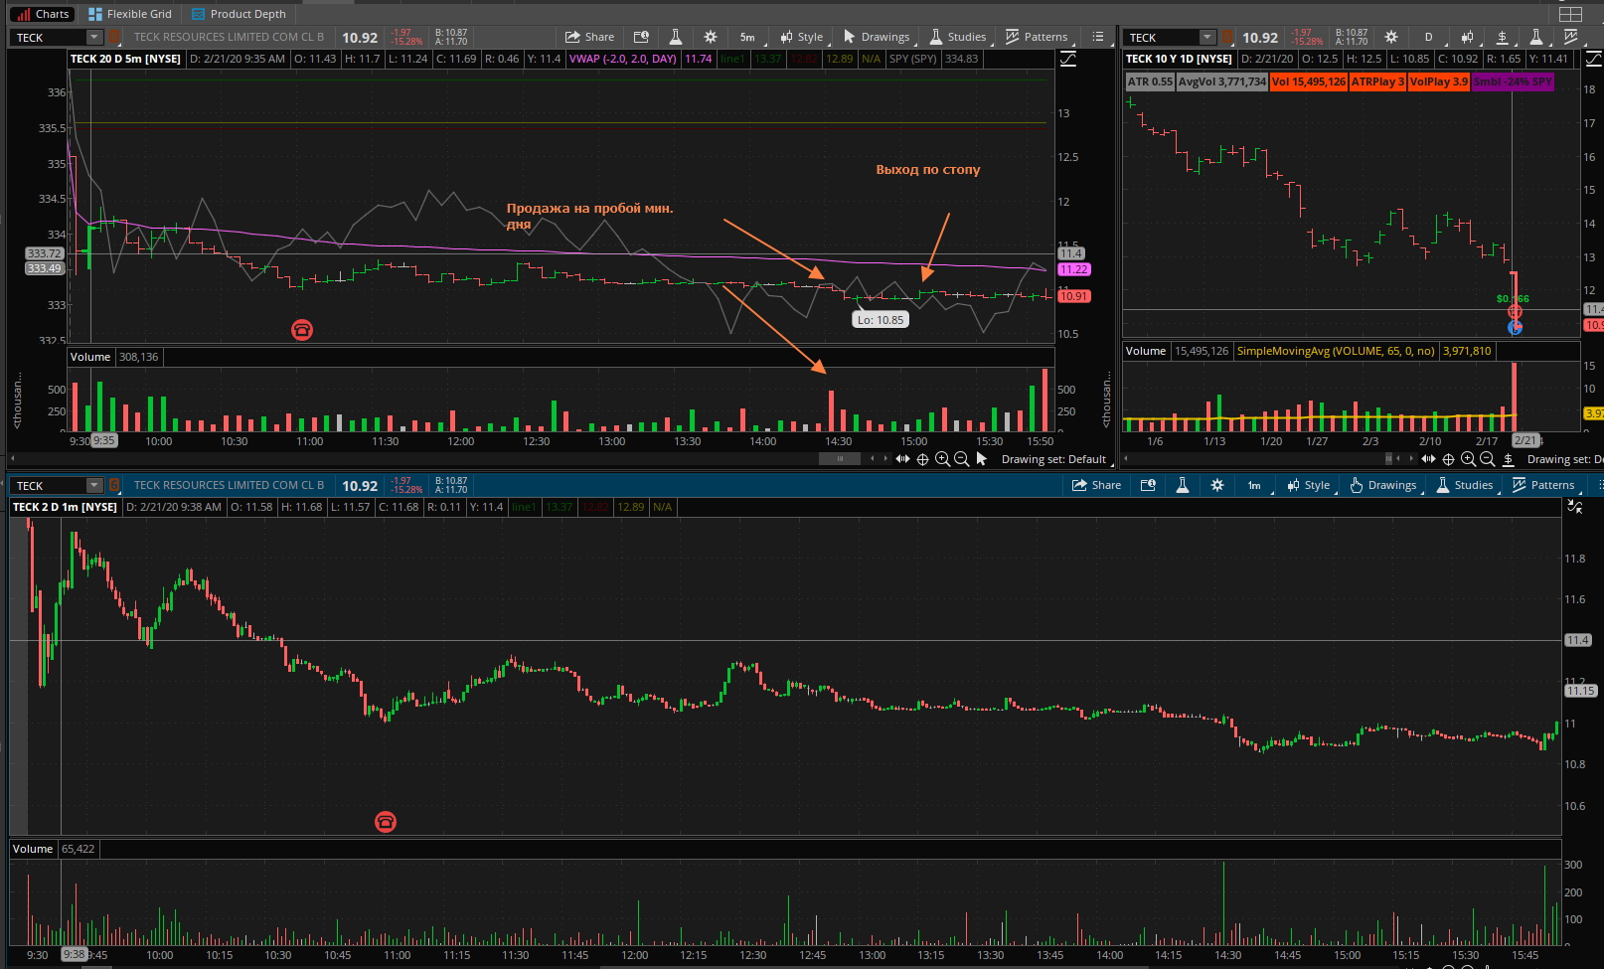Click the SPY (SPY) comparison label
Image resolution: width=1604 pixels, height=969 pixels.
click(x=913, y=59)
